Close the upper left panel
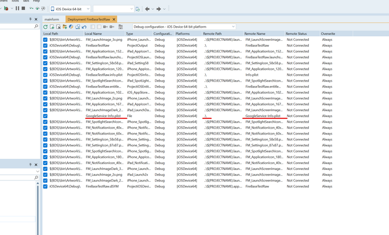The height and width of the screenshot is (235, 389). point(36,19)
